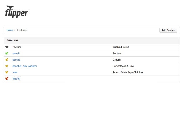Click the green status icon beside search

[x=7, y=53]
